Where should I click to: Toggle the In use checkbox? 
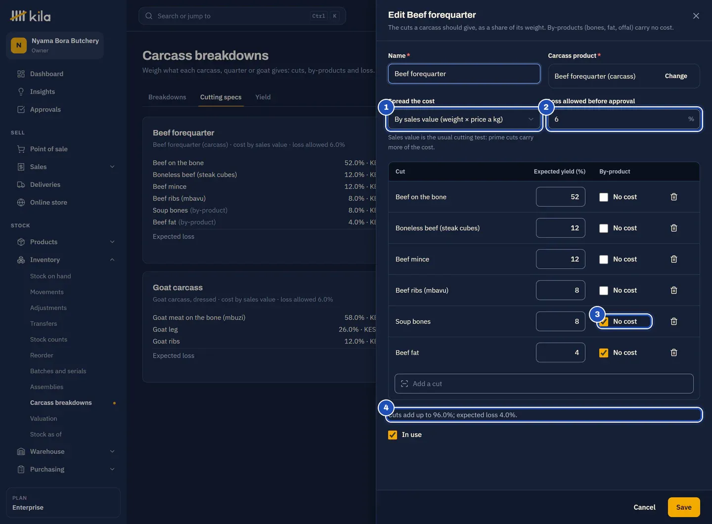393,435
